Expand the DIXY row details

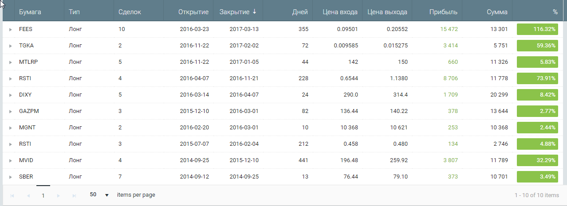(10, 95)
